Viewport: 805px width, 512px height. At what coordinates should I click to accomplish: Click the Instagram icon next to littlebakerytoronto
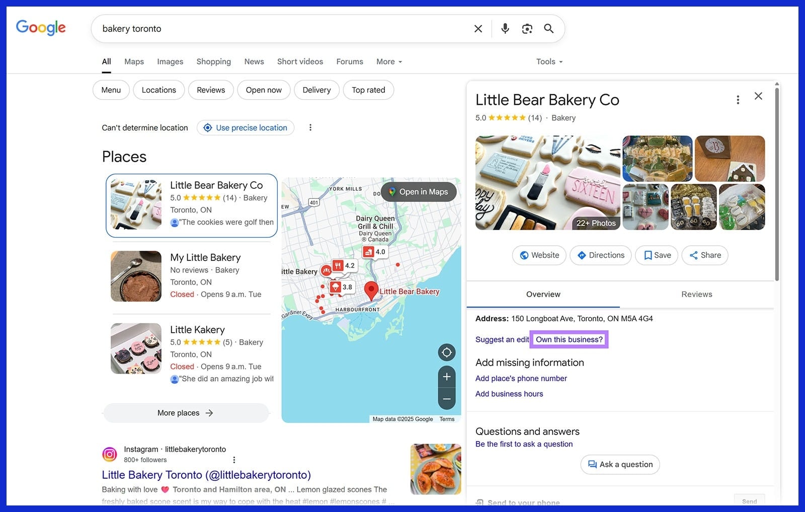click(110, 454)
